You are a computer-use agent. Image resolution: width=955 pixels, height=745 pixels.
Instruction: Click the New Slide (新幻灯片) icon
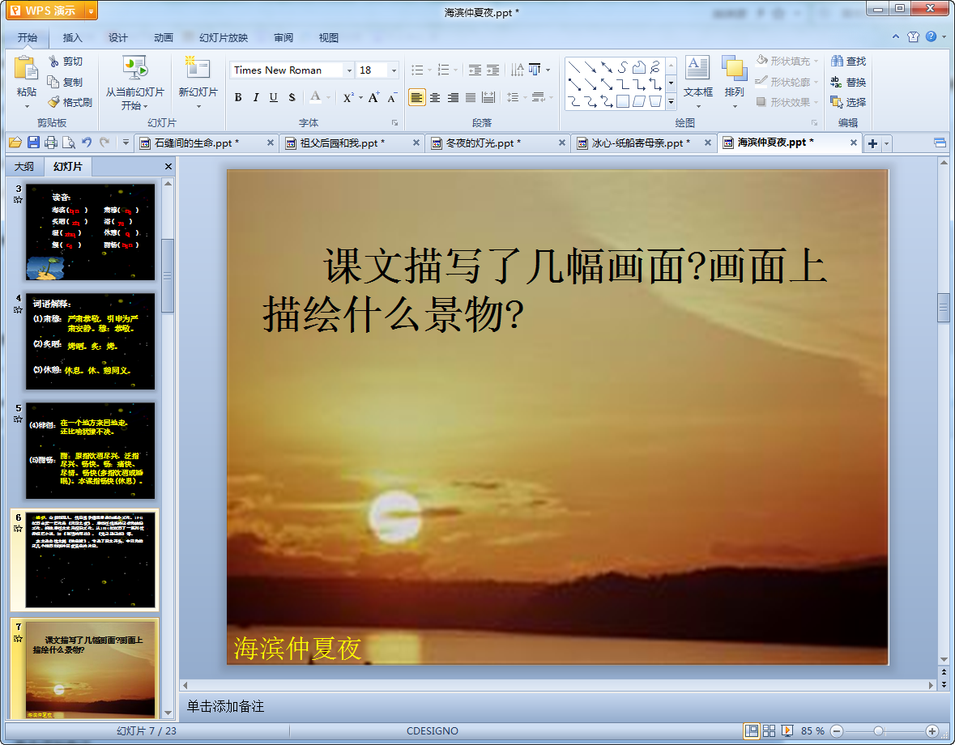tap(198, 68)
